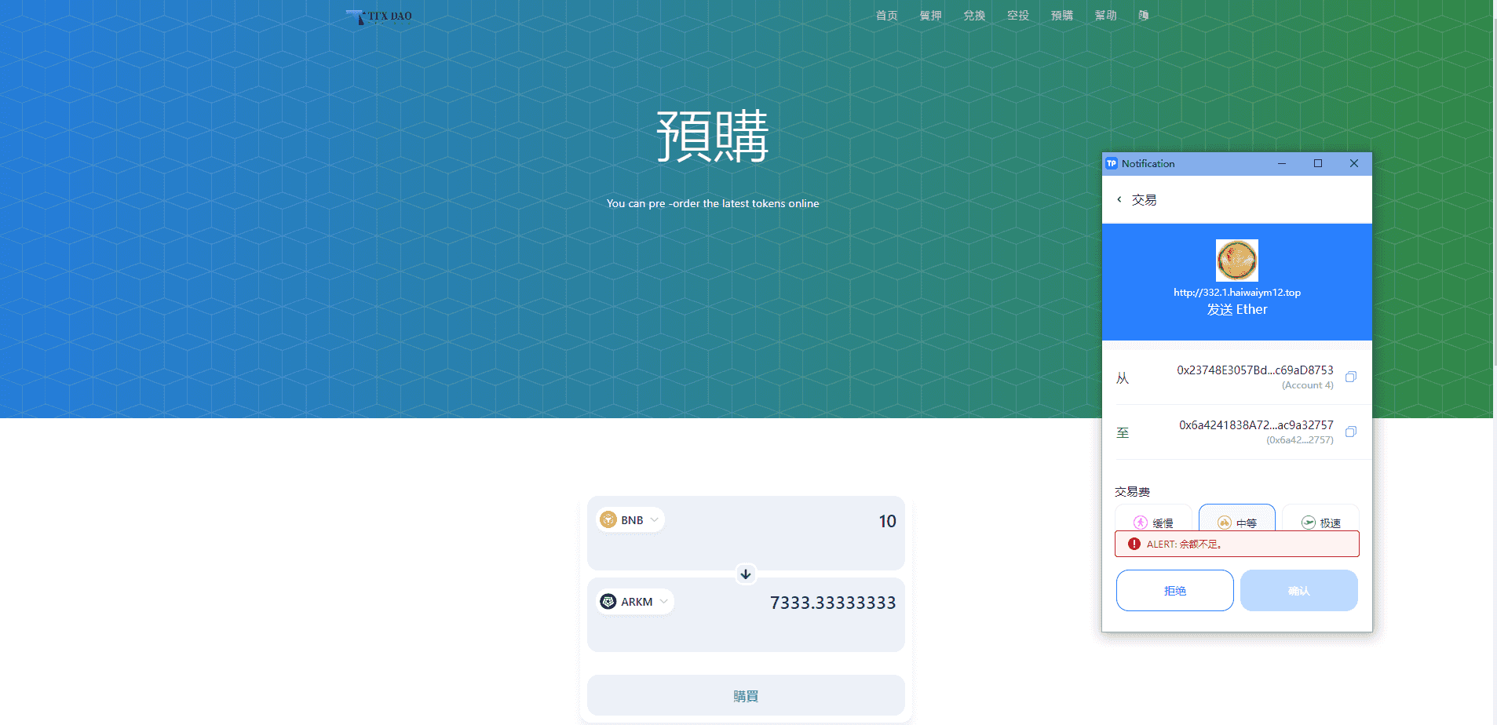Screen dimensions: 1497x725
Task: Go to the 空投 airdrop page
Action: point(1018,16)
